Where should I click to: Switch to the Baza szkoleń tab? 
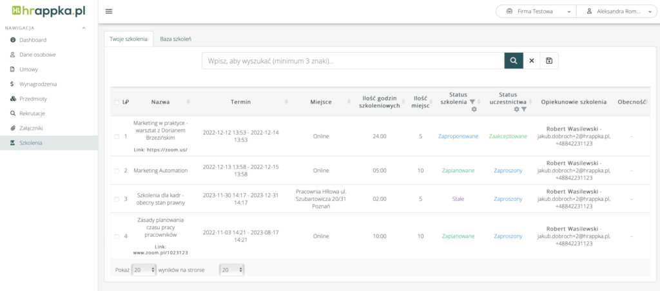pos(175,39)
